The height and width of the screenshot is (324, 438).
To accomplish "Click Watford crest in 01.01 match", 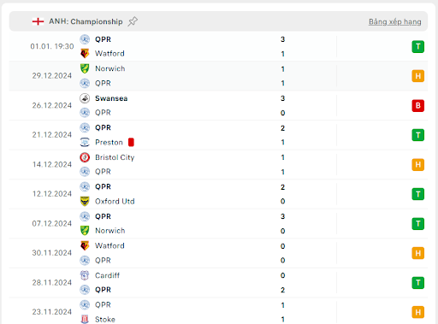I will tap(85, 53).
